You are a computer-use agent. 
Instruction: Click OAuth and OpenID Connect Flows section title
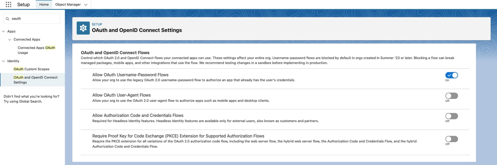pyautogui.click(x=115, y=52)
